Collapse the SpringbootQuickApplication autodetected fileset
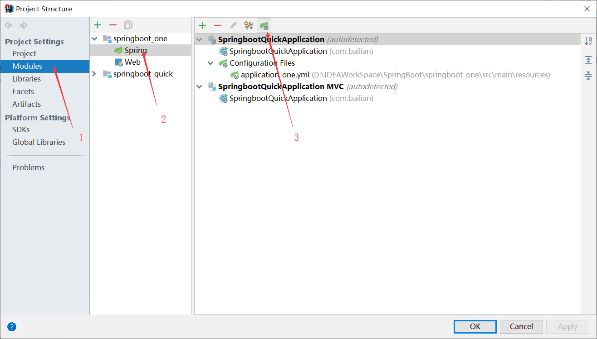Viewport: 597px width, 339px height. point(199,39)
